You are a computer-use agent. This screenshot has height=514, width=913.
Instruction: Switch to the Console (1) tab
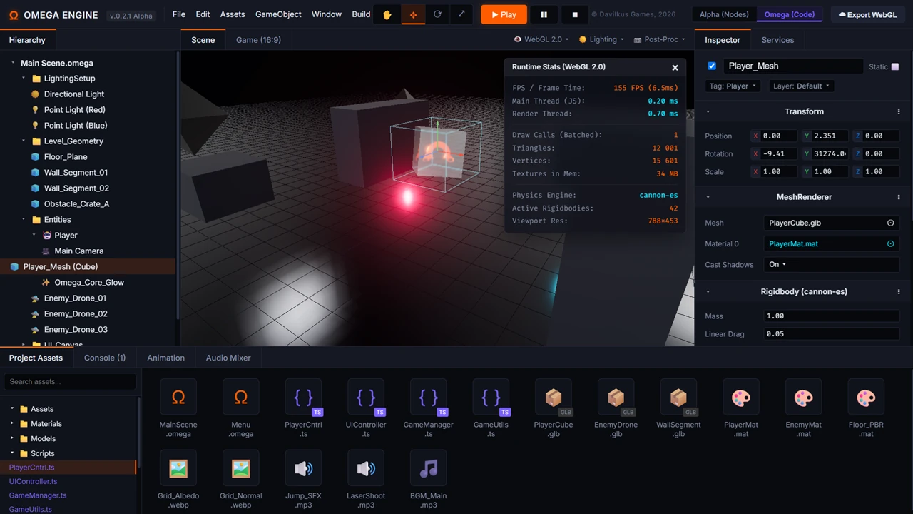click(x=105, y=358)
